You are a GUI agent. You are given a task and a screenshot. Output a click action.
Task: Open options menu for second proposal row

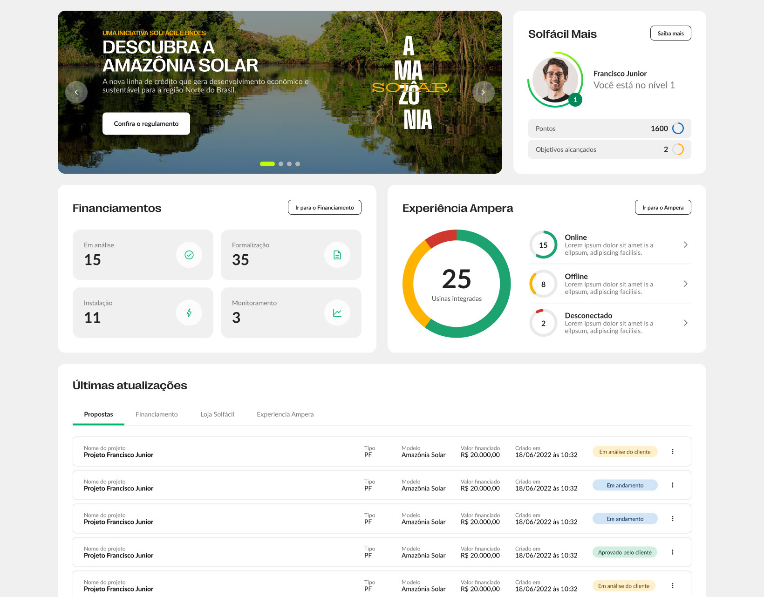(x=673, y=485)
